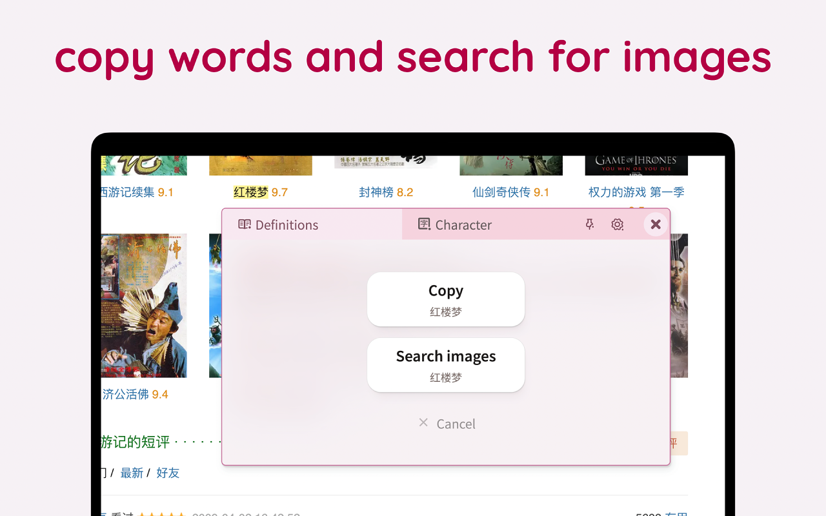This screenshot has height=516, width=826.
Task: Copy the word 红楼梦
Action: tap(446, 299)
